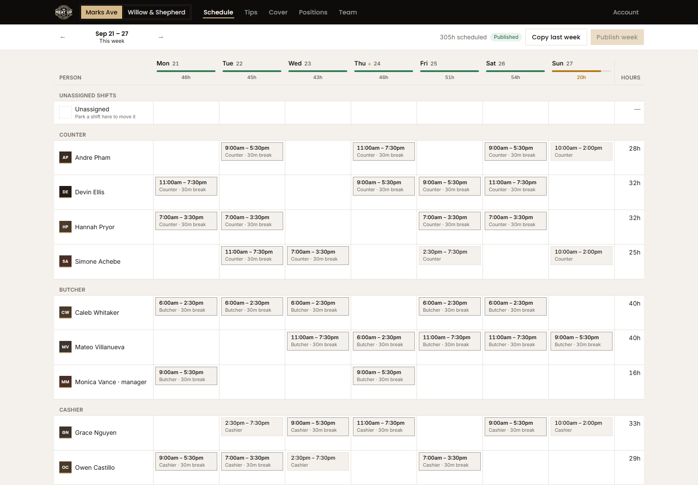Click Caleb Whitaker's 40h total
Screen dimensions: 698x485
pos(634,303)
